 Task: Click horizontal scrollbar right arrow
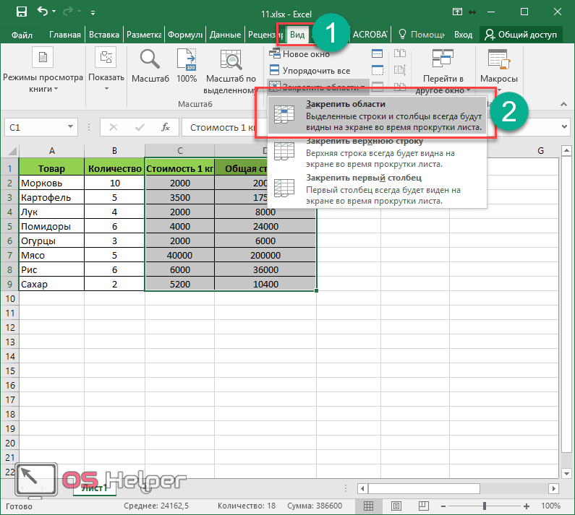(553, 488)
